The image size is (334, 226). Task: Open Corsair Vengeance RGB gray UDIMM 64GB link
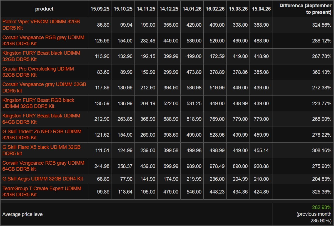pyautogui.click(x=43, y=166)
